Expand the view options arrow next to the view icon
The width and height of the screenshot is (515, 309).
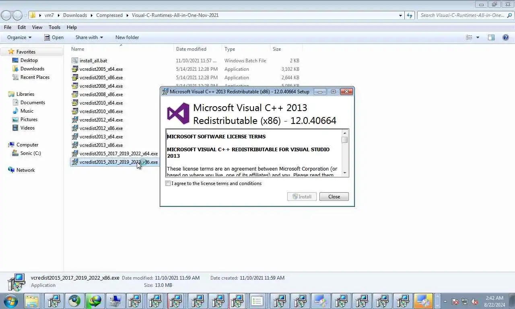click(478, 37)
